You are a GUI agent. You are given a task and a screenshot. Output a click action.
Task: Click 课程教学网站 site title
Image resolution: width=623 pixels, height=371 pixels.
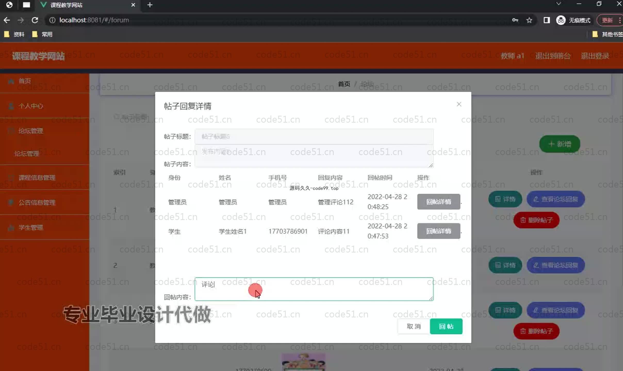(38, 56)
